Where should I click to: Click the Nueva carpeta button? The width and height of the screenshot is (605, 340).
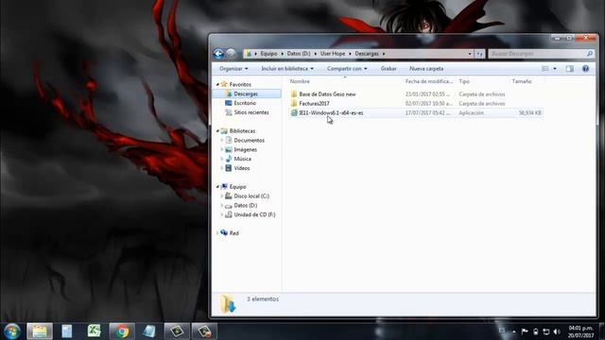[x=426, y=69]
